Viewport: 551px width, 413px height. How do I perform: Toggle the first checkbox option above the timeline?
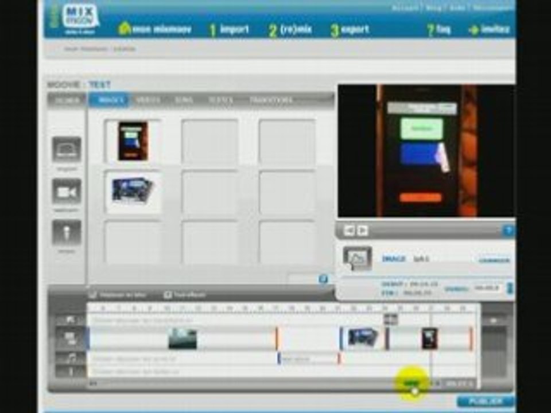click(x=92, y=295)
